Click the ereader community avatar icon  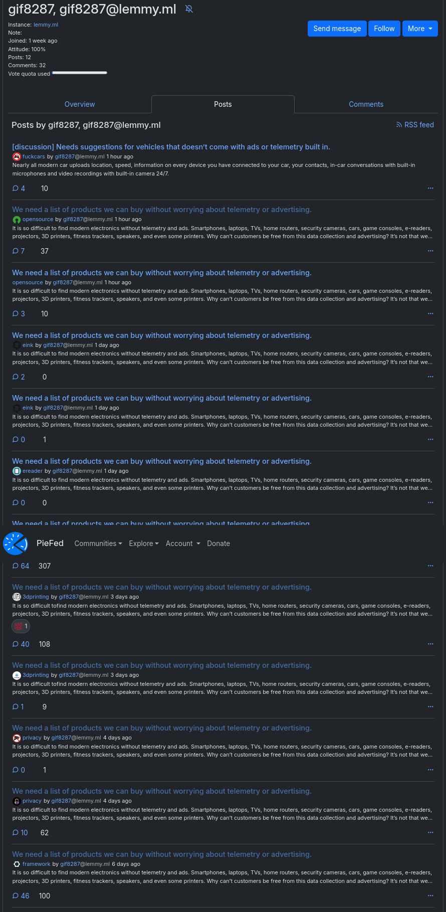click(17, 471)
